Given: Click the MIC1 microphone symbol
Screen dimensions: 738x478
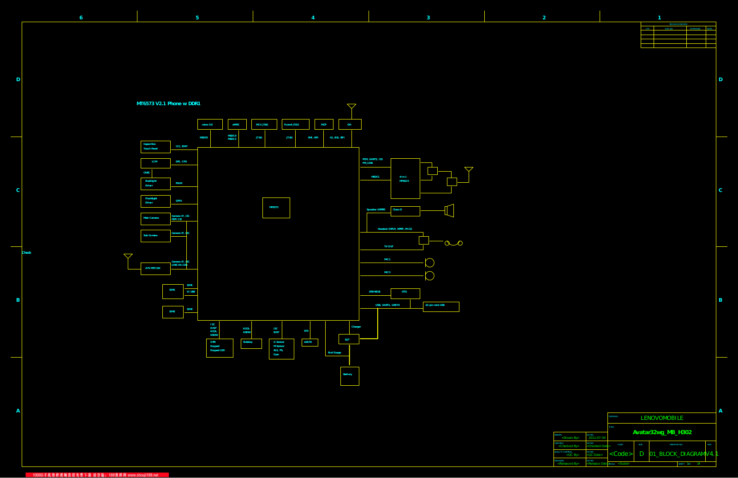Looking at the screenshot, I should click(429, 263).
